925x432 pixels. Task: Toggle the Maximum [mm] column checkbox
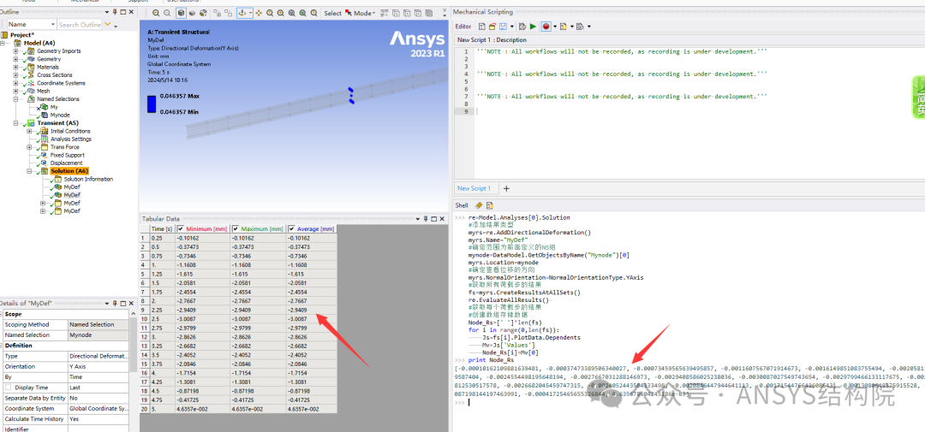pos(235,229)
